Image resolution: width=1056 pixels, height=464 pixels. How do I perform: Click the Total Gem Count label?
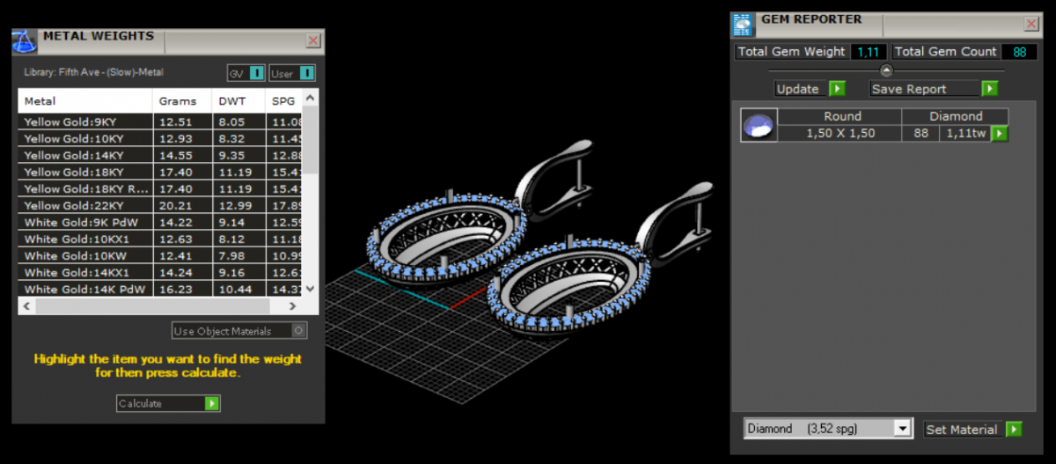point(946,52)
